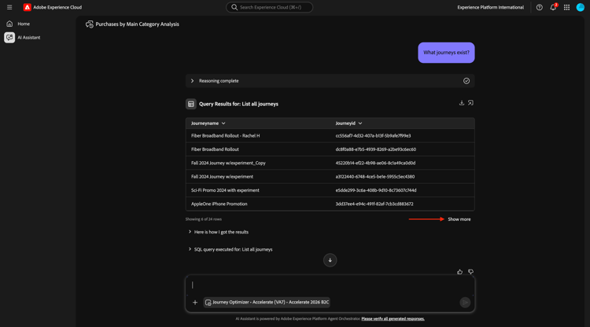
Task: Click the query results table icon
Action: tap(191, 104)
